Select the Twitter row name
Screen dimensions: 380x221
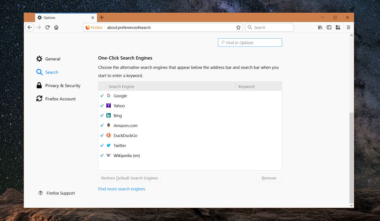tap(120, 146)
